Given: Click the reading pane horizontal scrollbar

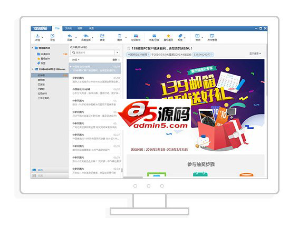Looking at the screenshot, I should coord(133,178).
